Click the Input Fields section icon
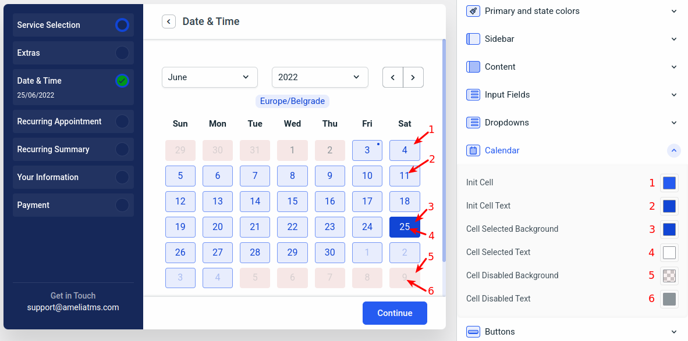Image resolution: width=688 pixels, height=341 pixels. [x=473, y=95]
